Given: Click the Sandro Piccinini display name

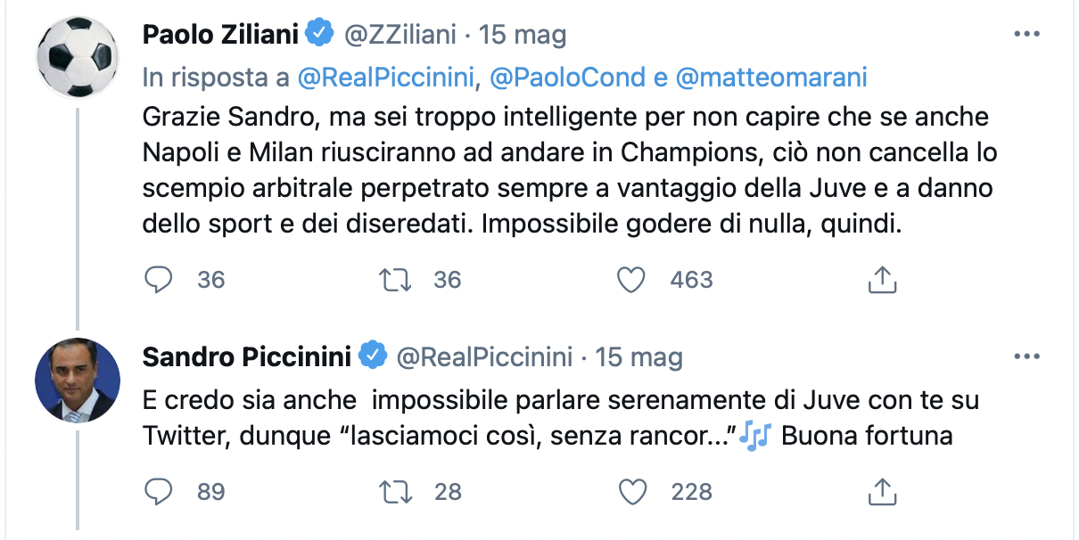Looking at the screenshot, I should (x=247, y=356).
